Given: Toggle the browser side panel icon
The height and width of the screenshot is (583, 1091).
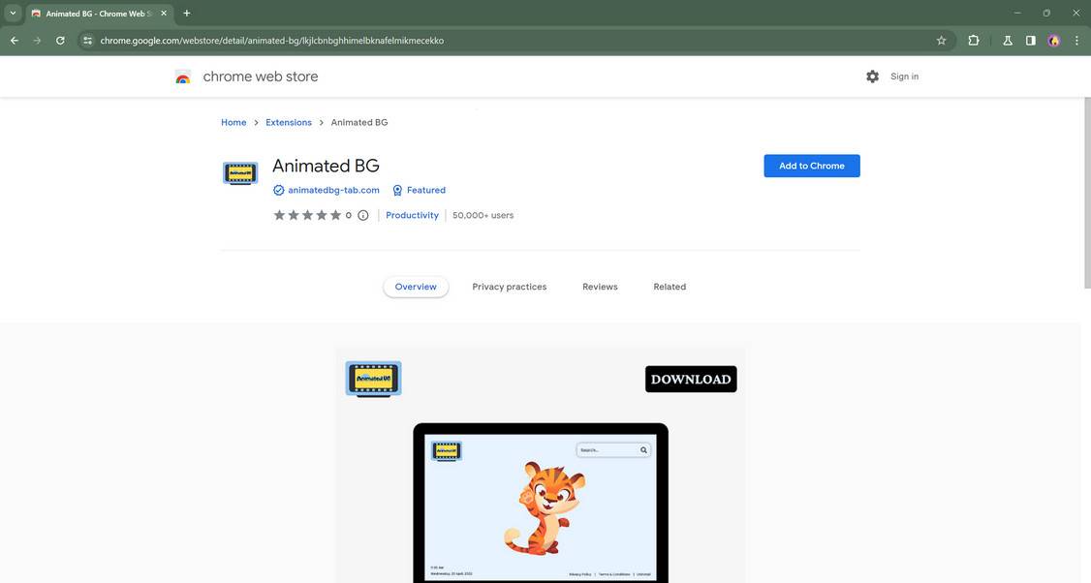Looking at the screenshot, I should point(1031,41).
